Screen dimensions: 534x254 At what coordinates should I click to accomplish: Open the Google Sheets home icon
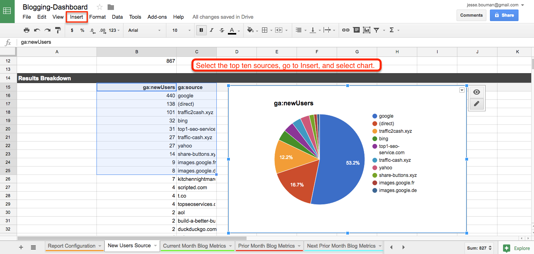[x=7, y=11]
